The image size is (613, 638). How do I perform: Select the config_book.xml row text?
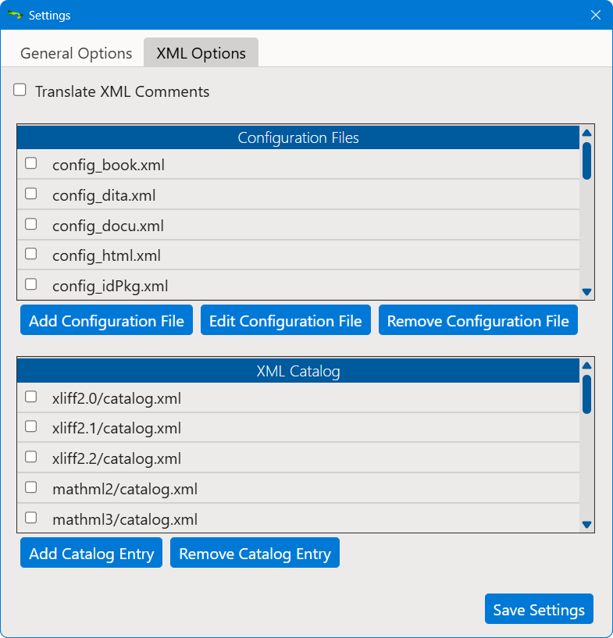click(x=109, y=165)
